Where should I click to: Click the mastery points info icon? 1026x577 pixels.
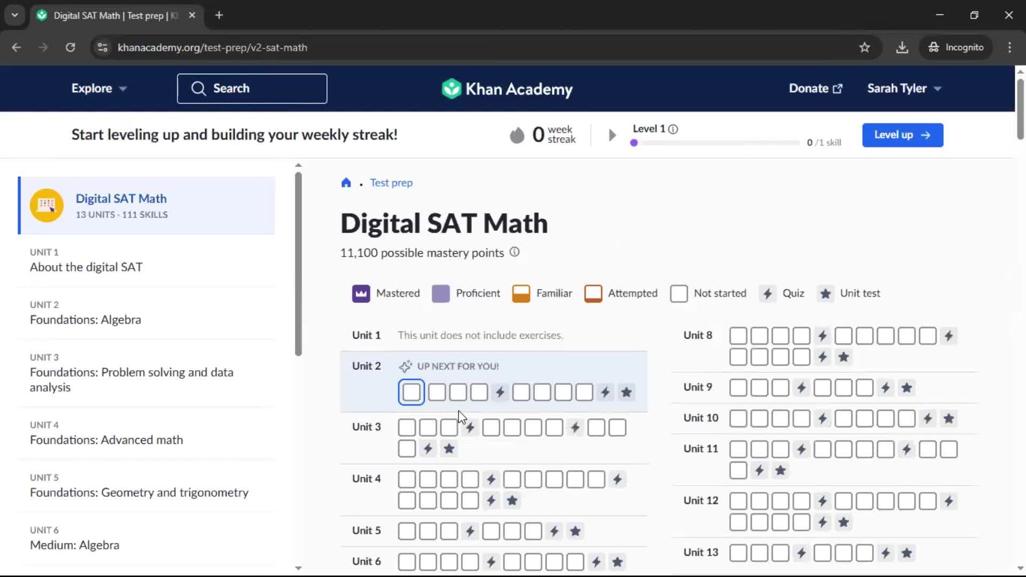click(514, 252)
